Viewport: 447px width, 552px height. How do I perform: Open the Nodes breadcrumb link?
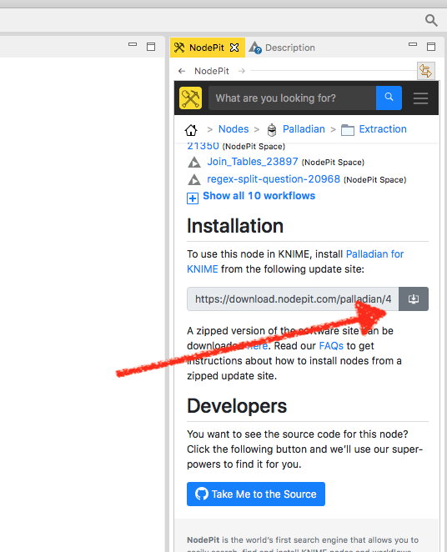coord(234,129)
